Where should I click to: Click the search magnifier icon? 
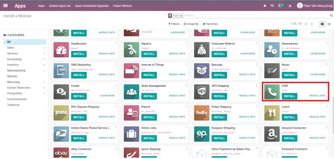pos(331,16)
